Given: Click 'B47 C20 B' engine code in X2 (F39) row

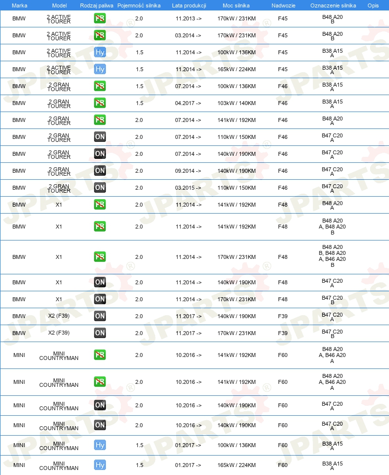Looking at the screenshot, I should tap(332, 334).
